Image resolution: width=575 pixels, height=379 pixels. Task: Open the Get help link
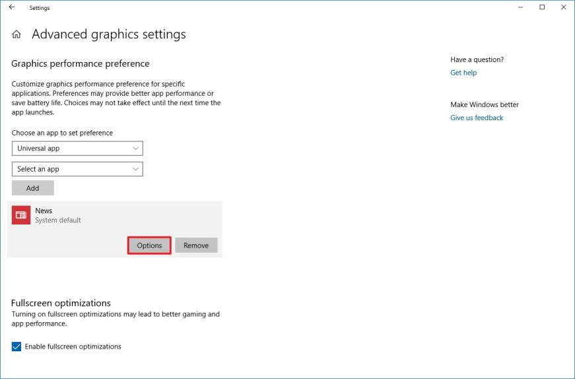pos(463,73)
